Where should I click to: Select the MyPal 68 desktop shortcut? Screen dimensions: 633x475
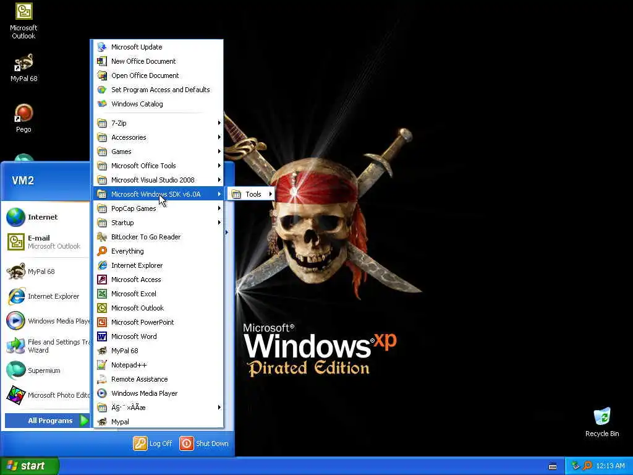click(x=23, y=68)
